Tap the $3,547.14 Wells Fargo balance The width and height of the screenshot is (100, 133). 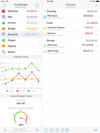[x=88, y=51]
